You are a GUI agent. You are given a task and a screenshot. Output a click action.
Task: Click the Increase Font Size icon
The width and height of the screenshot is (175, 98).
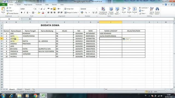42,9
